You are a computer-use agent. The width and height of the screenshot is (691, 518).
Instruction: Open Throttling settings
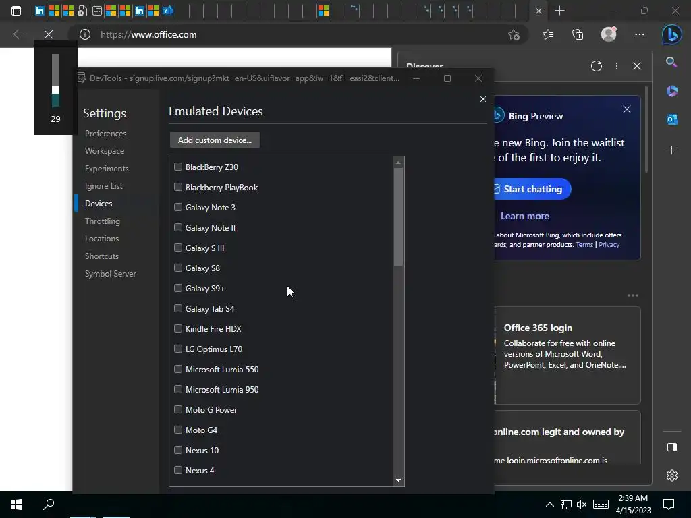[x=103, y=221]
